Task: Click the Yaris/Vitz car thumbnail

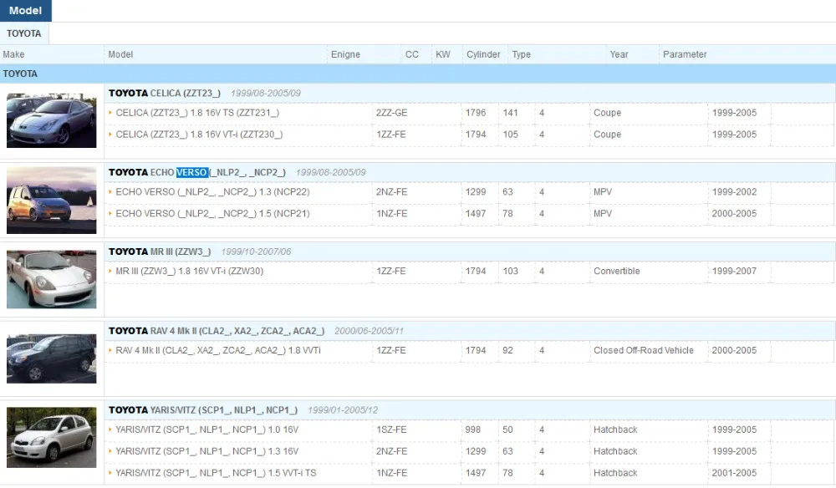Action: (x=52, y=437)
